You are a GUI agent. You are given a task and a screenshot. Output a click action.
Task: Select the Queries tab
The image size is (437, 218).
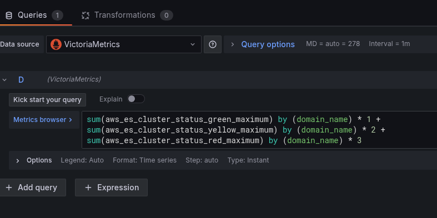pos(34,15)
